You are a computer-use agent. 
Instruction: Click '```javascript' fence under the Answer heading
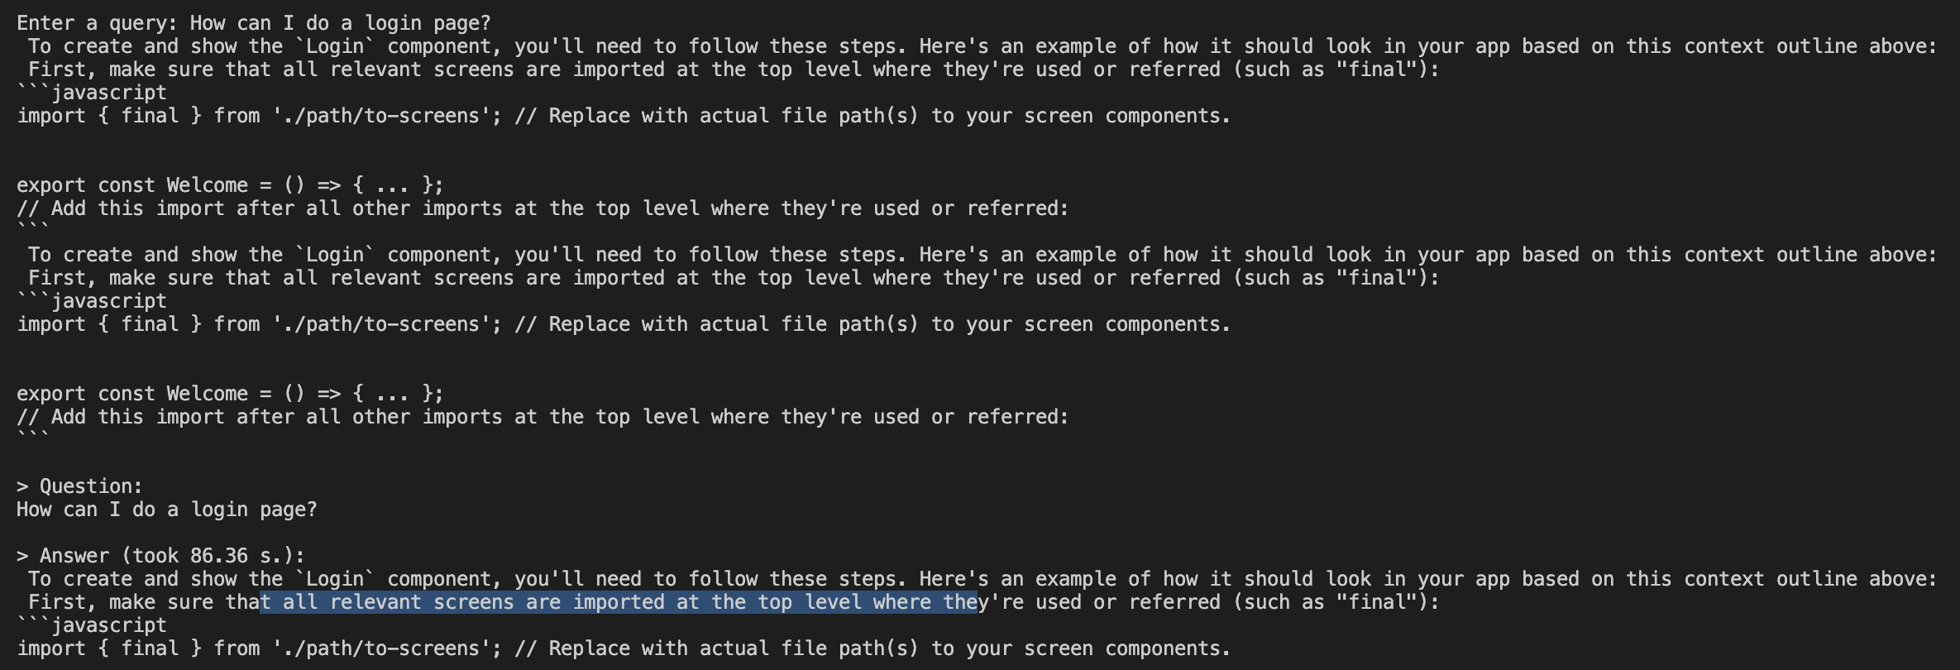point(91,625)
